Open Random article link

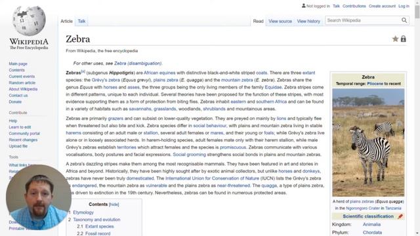coord(22,83)
